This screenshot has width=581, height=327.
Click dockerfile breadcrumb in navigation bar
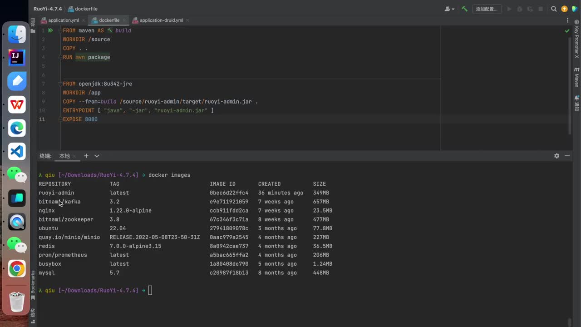82,9
